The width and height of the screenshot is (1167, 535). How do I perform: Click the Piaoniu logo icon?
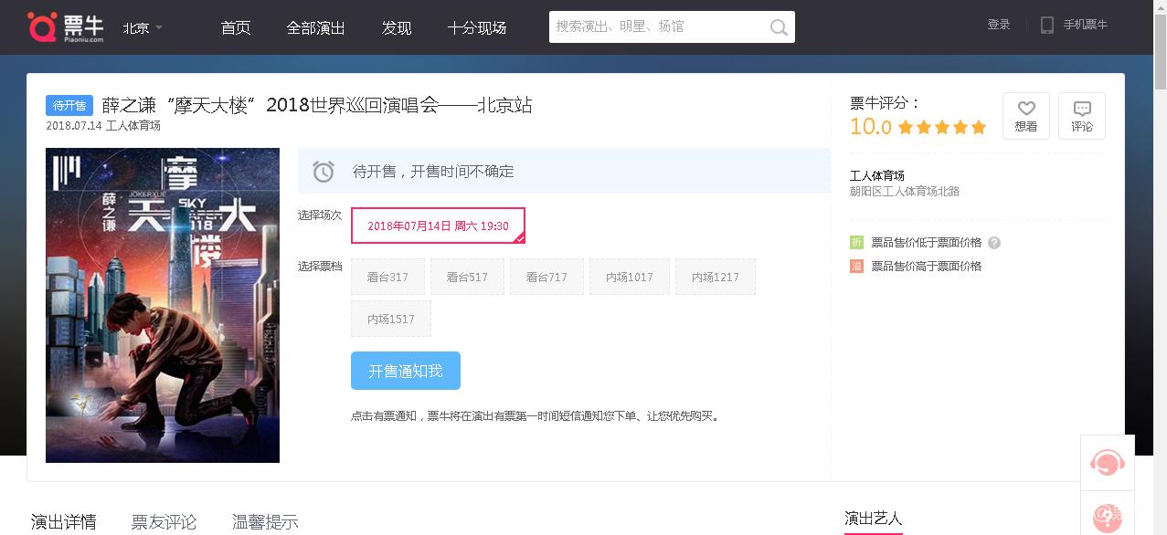click(42, 26)
